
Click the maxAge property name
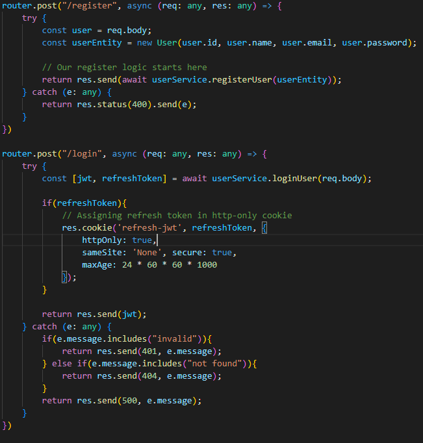coord(97,265)
